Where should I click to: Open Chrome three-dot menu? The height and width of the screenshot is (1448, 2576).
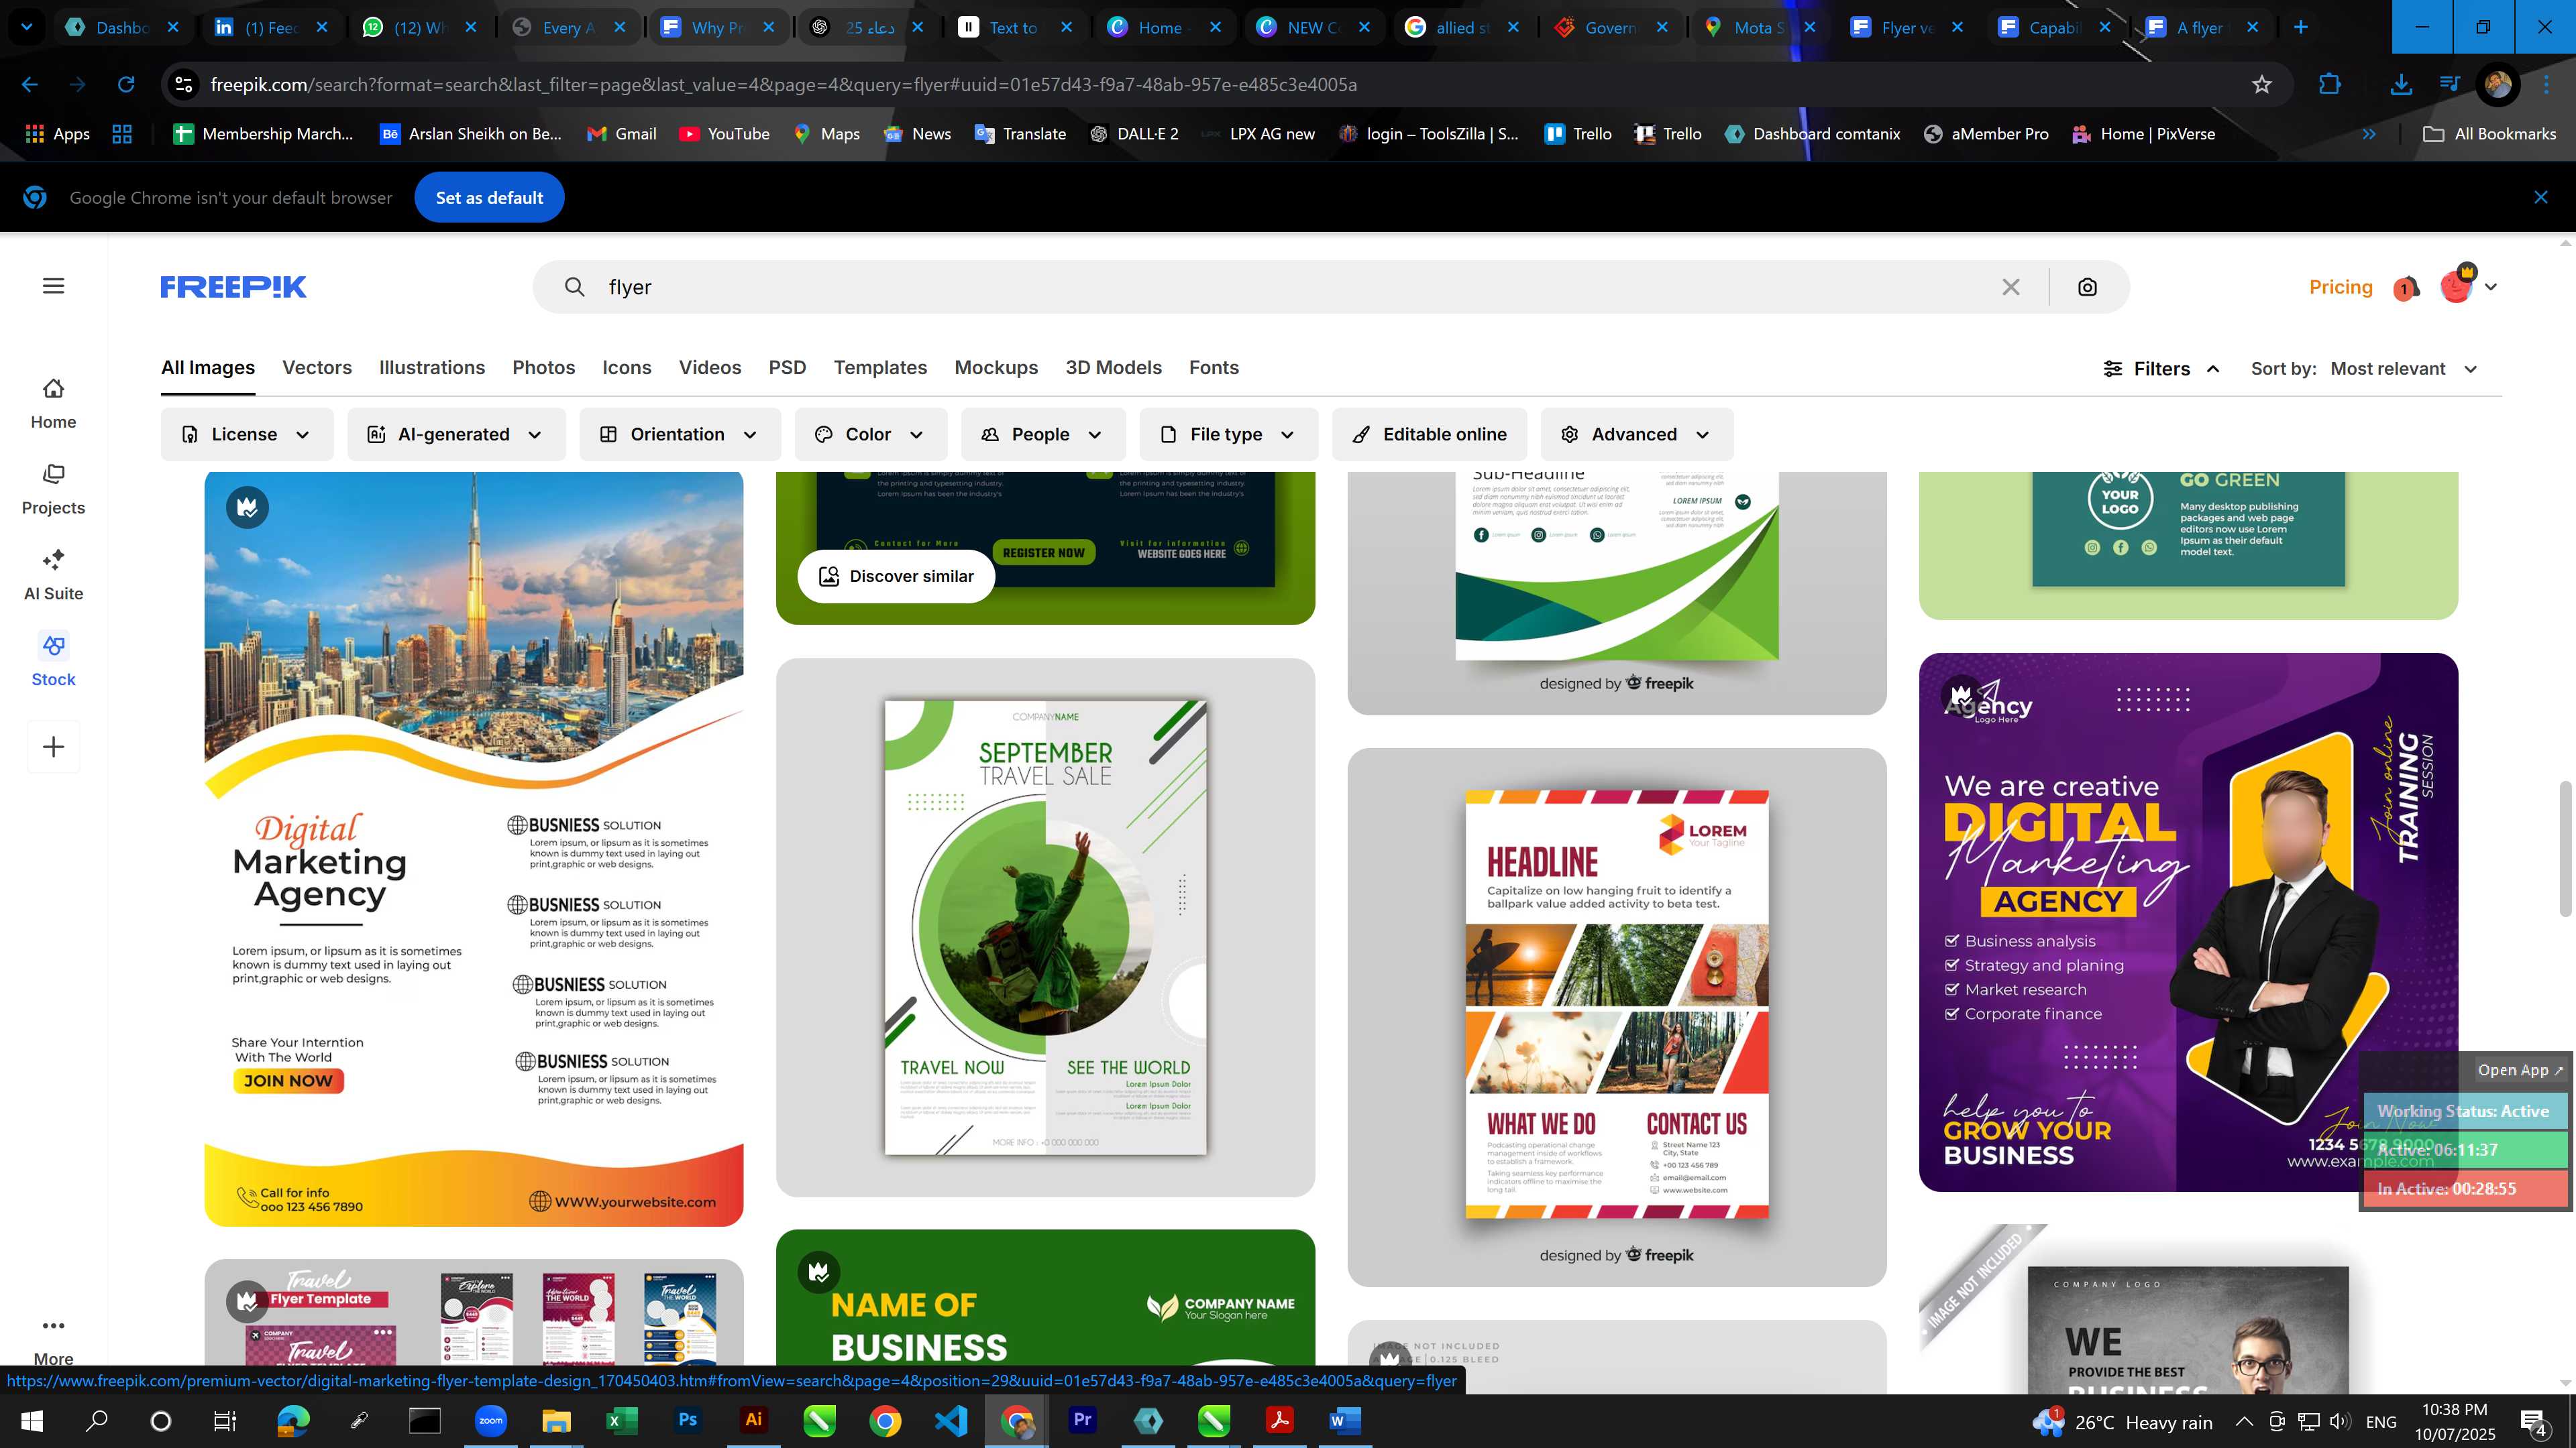[2546, 85]
